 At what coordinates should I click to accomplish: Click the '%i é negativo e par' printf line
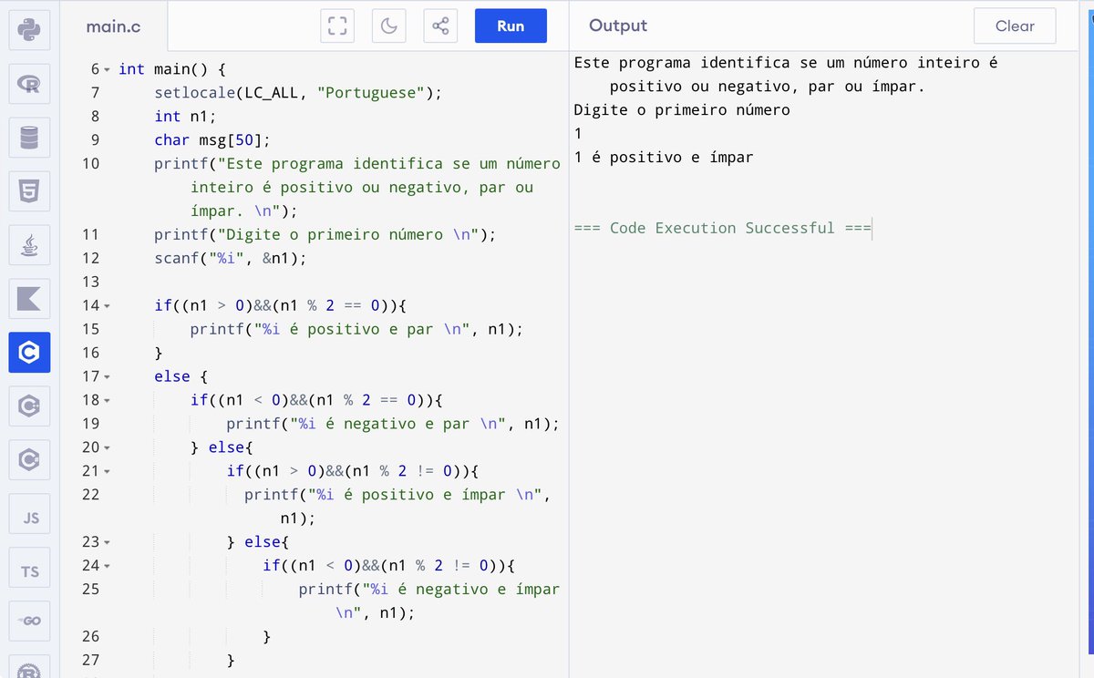(x=393, y=424)
